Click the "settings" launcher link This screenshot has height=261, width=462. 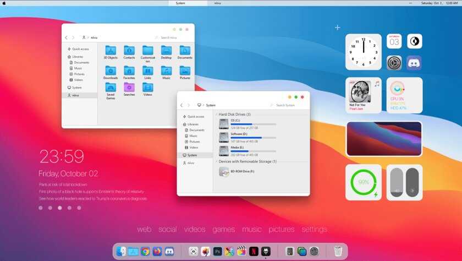tap(314, 229)
